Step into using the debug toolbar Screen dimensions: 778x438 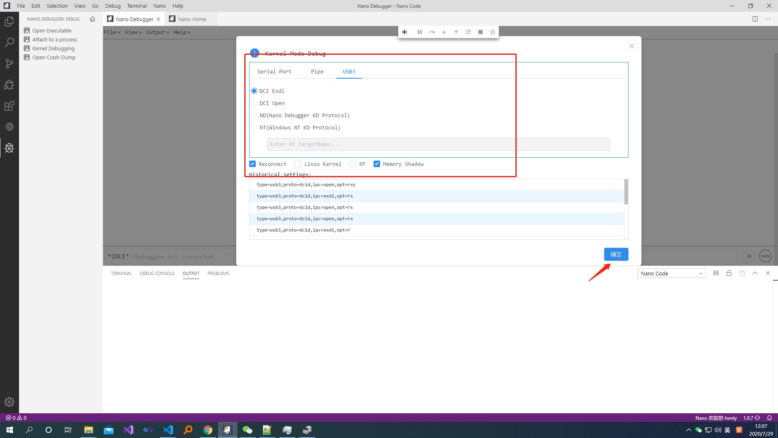tap(444, 32)
